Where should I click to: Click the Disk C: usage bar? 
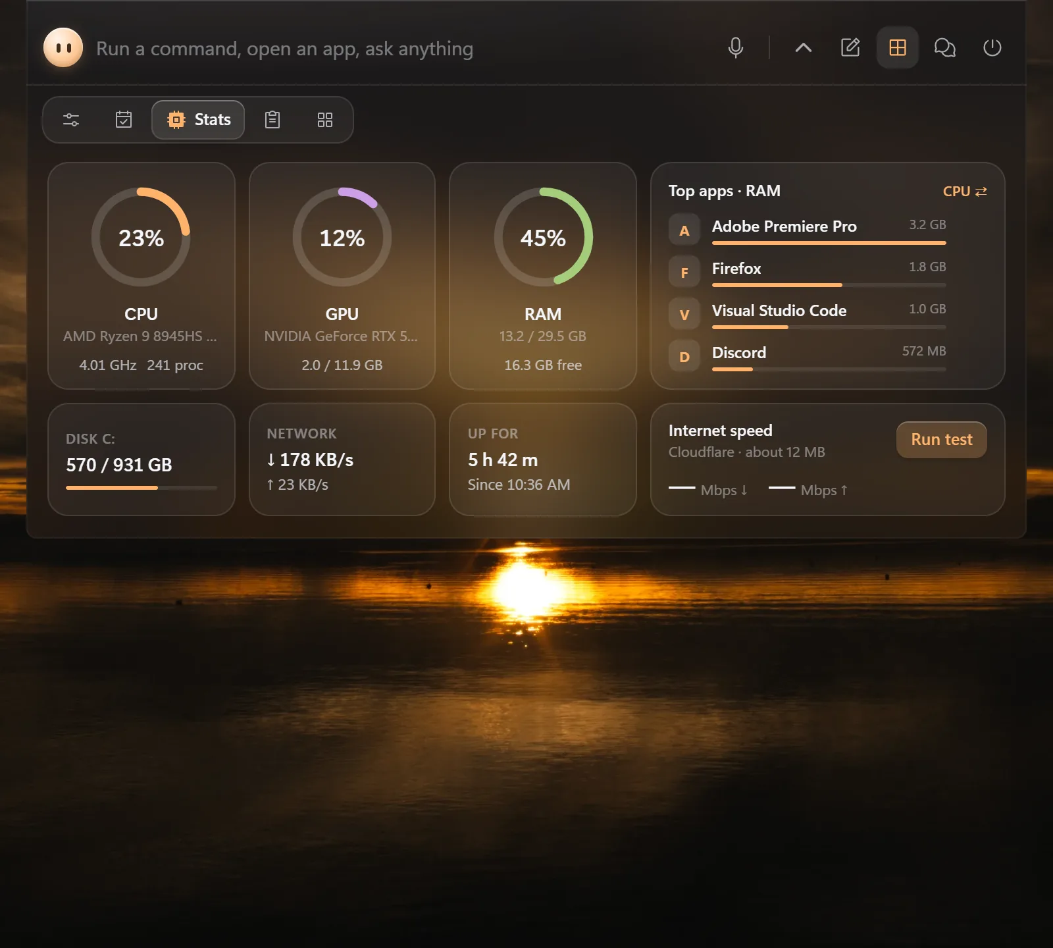click(141, 488)
